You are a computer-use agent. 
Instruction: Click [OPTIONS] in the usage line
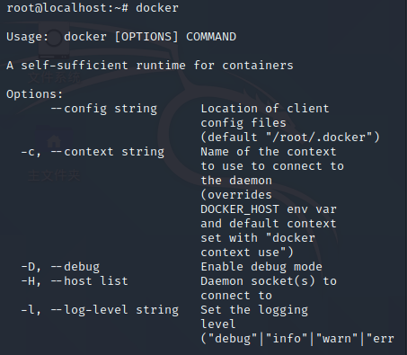146,37
